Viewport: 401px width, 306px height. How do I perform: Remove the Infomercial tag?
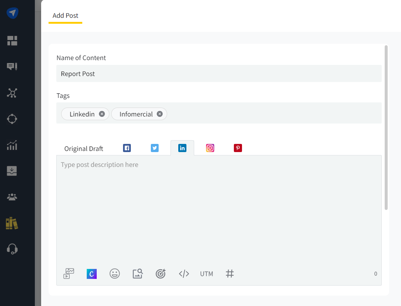[160, 114]
